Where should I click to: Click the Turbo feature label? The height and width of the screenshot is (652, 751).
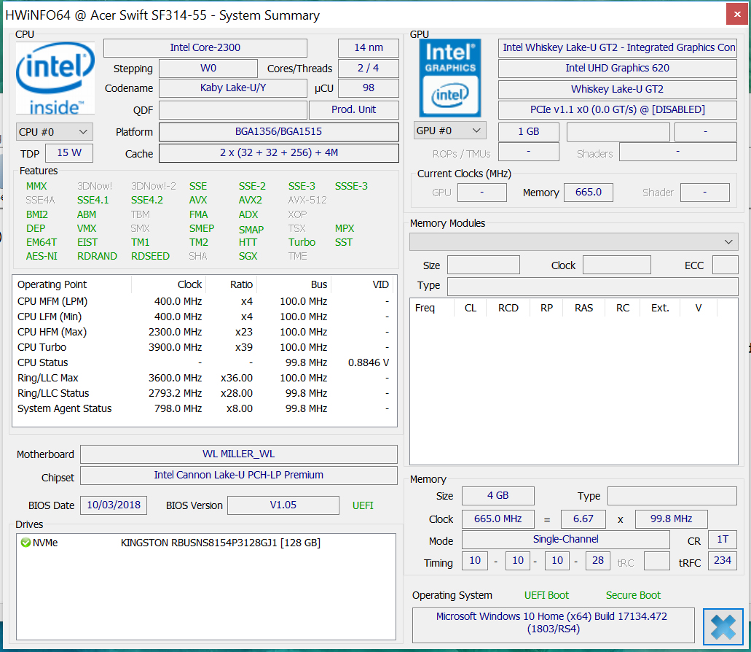(x=302, y=243)
